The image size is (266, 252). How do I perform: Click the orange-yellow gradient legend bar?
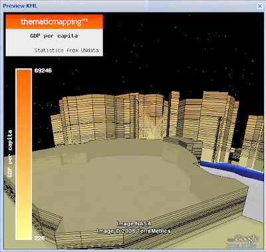point(23,155)
